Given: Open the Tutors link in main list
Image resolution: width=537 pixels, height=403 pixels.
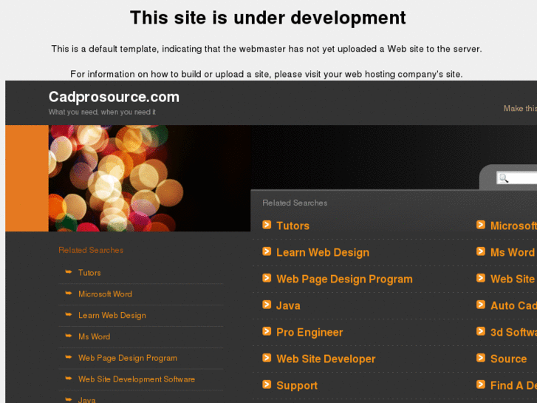Looking at the screenshot, I should point(293,226).
